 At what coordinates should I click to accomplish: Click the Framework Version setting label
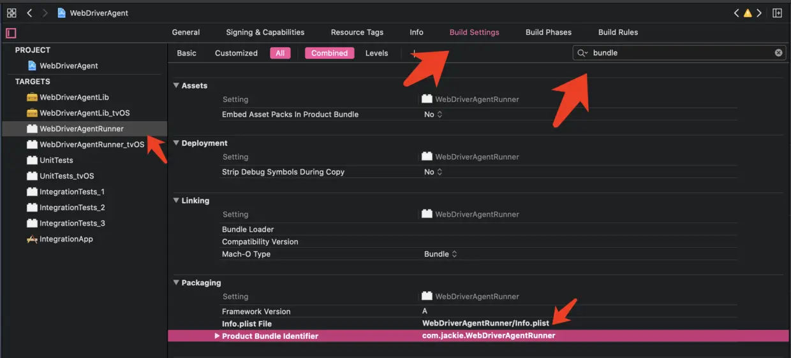tap(256, 311)
